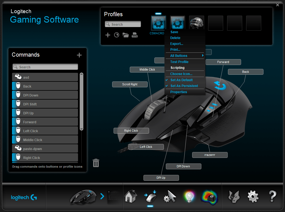Click the Middle Click mouse label
This screenshot has width=285, height=212.
[x=147, y=69]
